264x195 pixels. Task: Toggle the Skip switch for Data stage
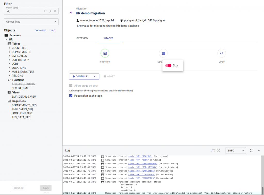pos(168,65)
